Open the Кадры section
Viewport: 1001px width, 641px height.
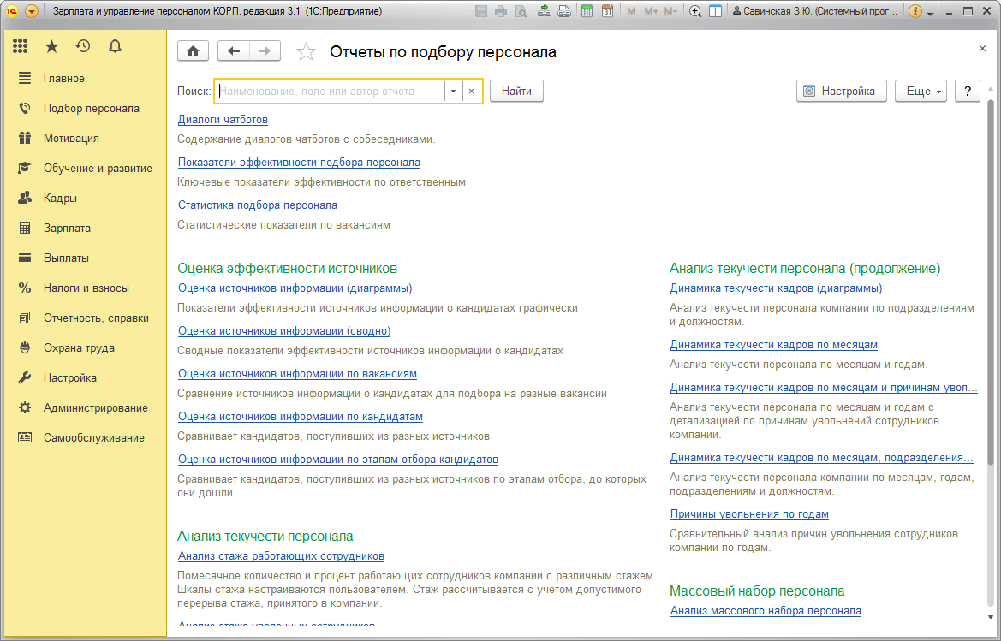point(85,199)
